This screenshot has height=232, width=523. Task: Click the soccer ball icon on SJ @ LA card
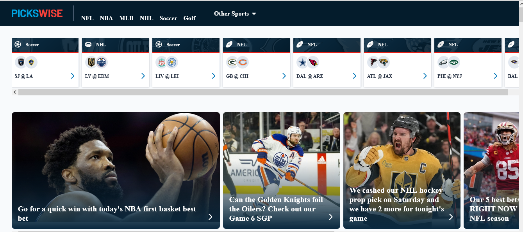point(18,44)
